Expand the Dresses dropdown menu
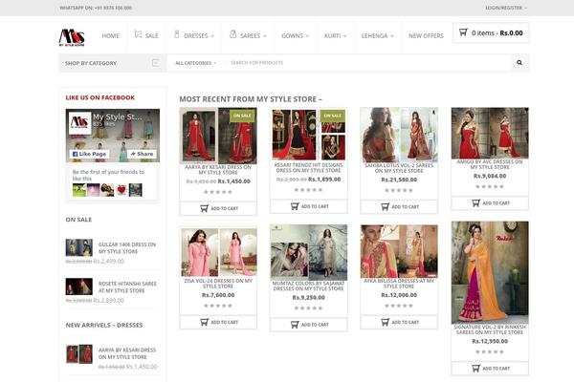This screenshot has height=382, width=574. [212, 36]
